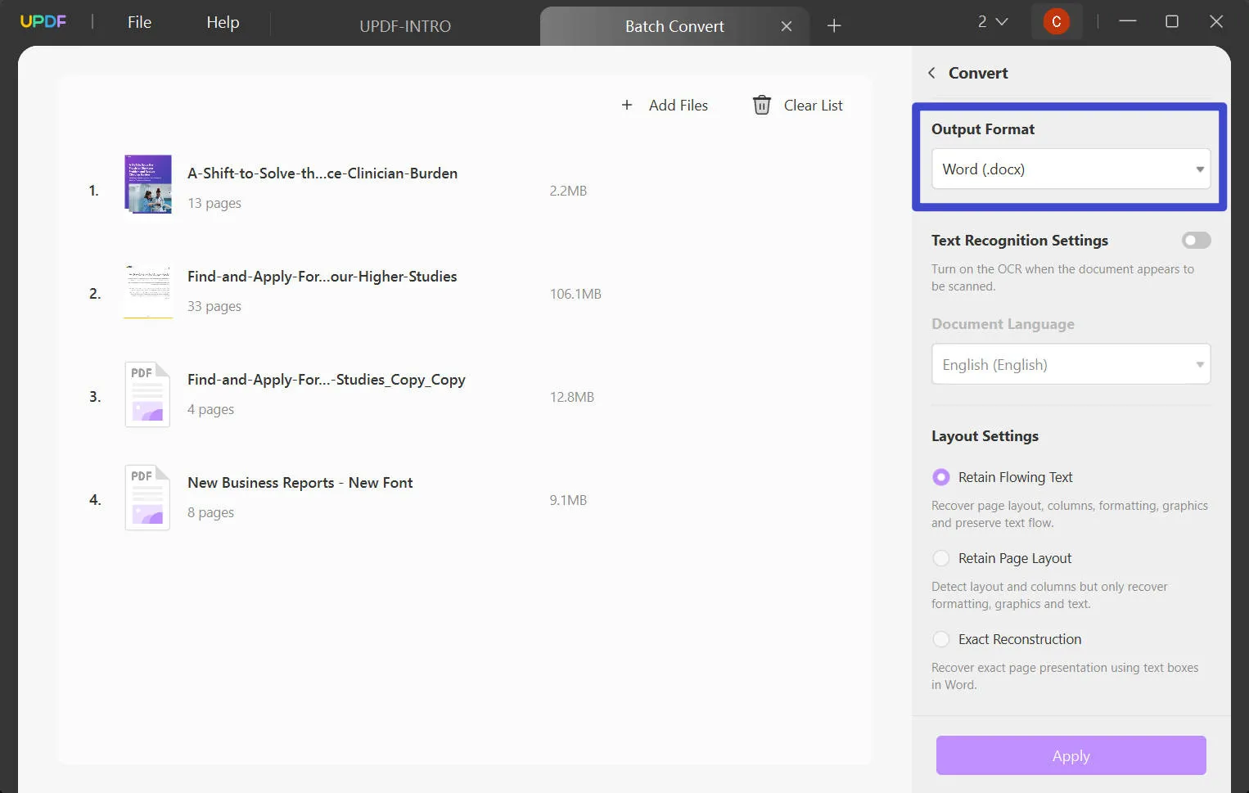Screen dimensions: 1249x793
Task: Switch to the UPDF-INTRO tab
Action: coord(405,26)
